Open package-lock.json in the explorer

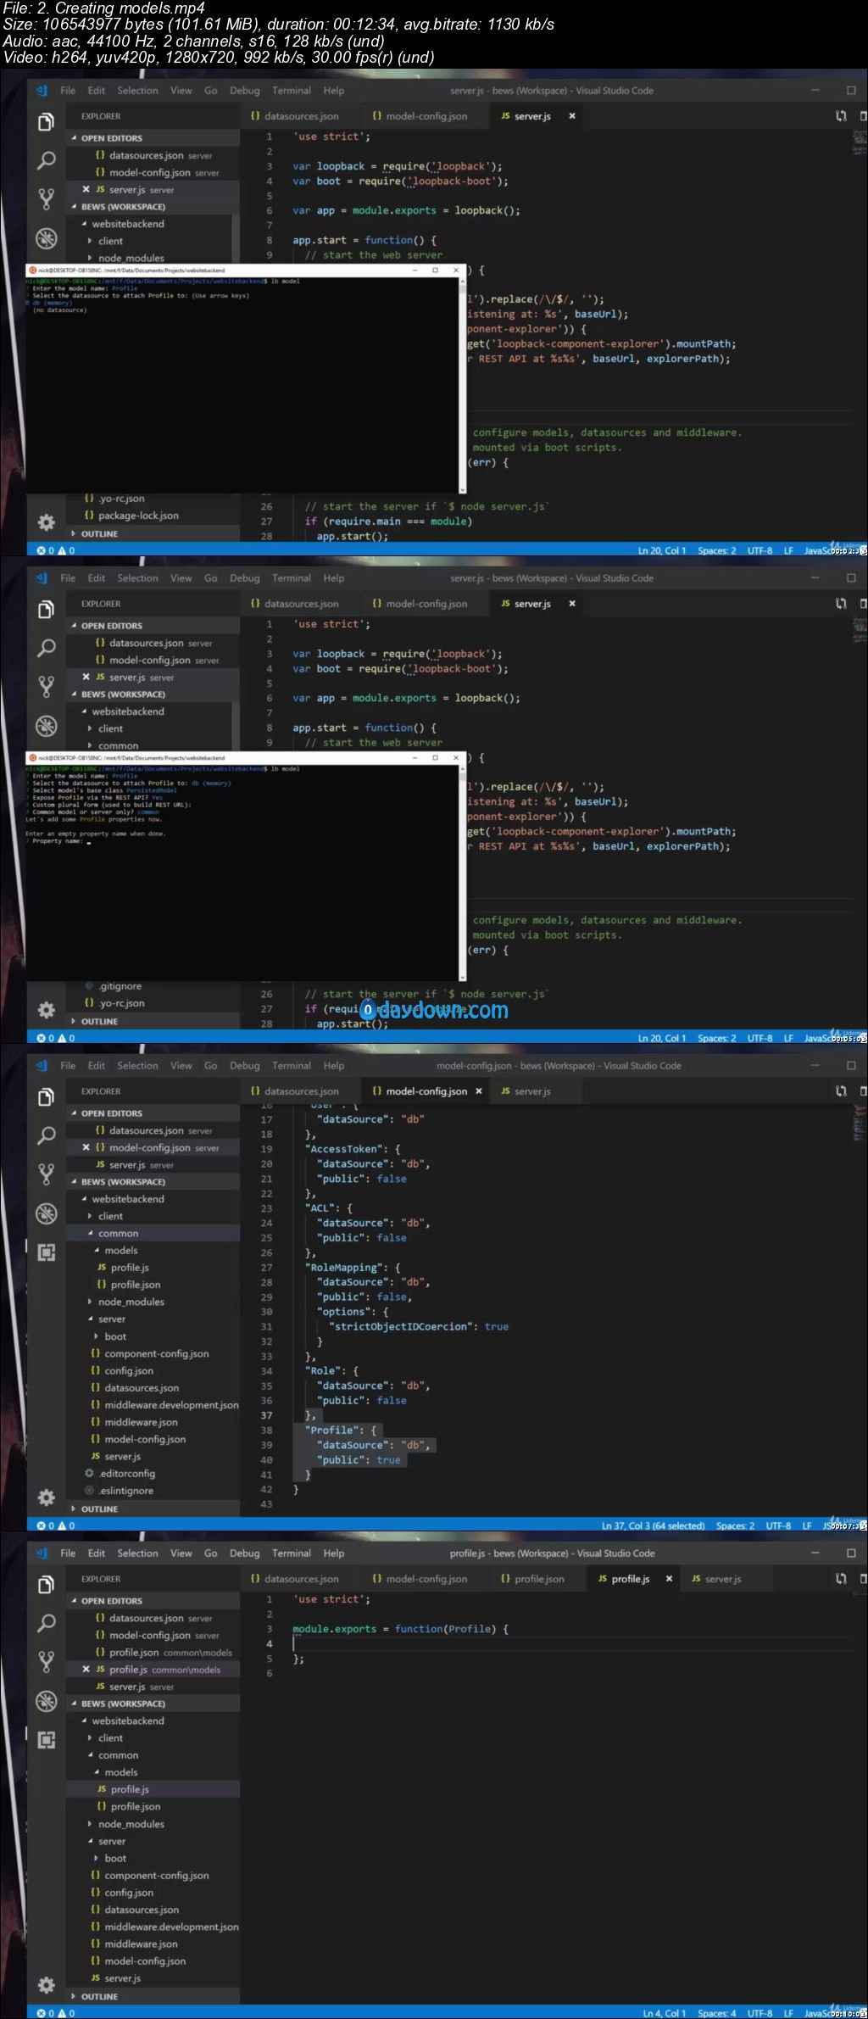tap(138, 516)
